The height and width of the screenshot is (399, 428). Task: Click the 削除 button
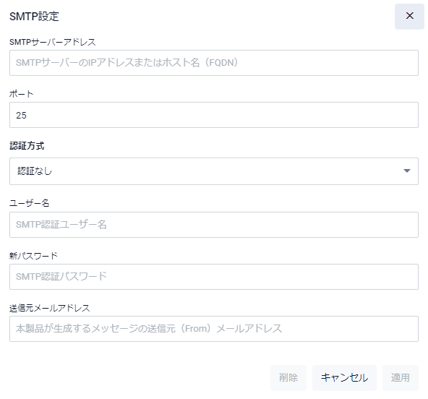tap(288, 378)
